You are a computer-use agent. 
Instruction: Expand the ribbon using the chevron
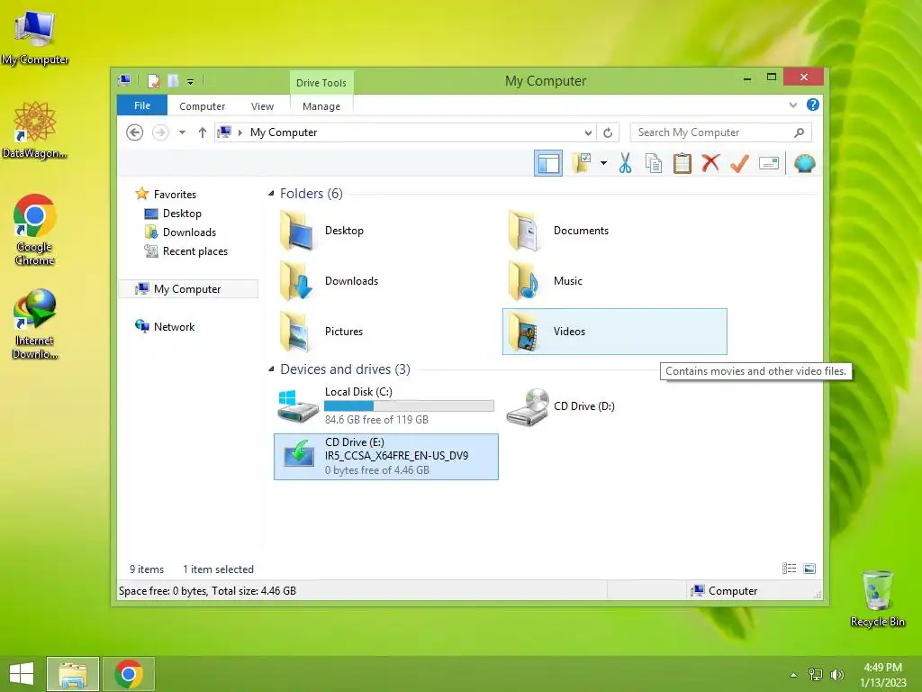tap(792, 105)
